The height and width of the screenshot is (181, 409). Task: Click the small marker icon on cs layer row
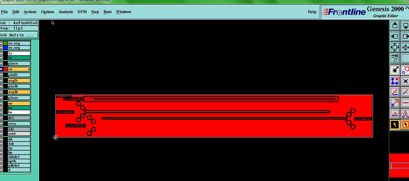point(29,69)
